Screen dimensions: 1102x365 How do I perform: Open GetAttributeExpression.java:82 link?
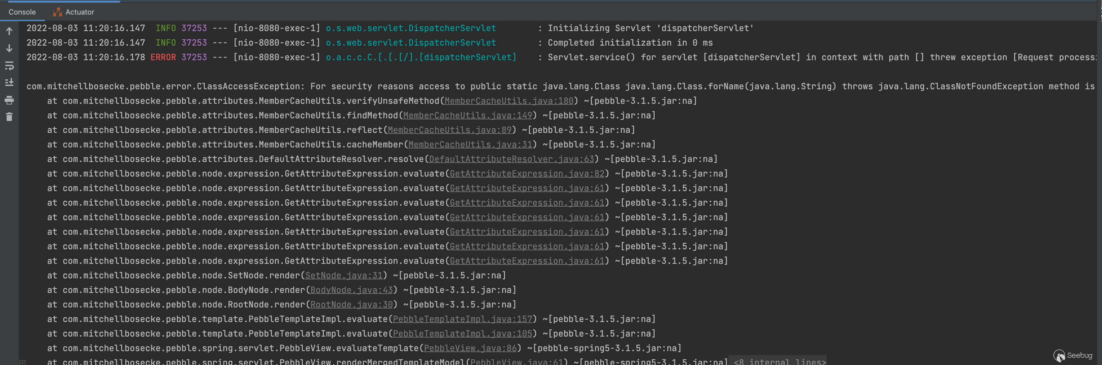coord(527,174)
